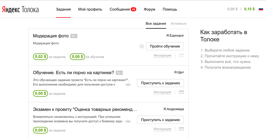The width and height of the screenshot is (266, 139).
Task: Click the help question mark in Модерация фото
Action: point(142,46)
